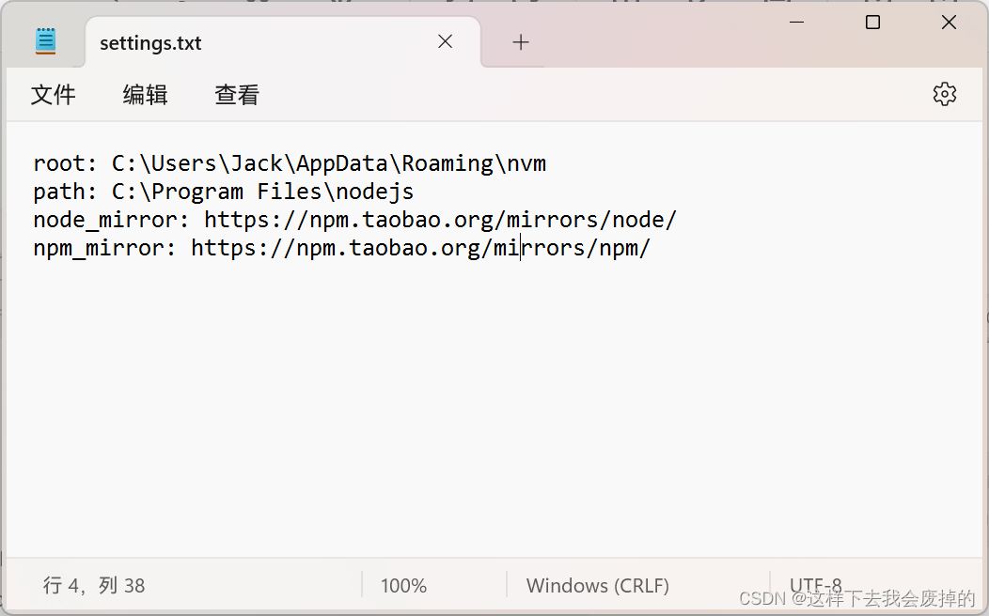Click the node_mirror taobao URL text
Image resolution: width=989 pixels, height=616 pixels.
[440, 221]
